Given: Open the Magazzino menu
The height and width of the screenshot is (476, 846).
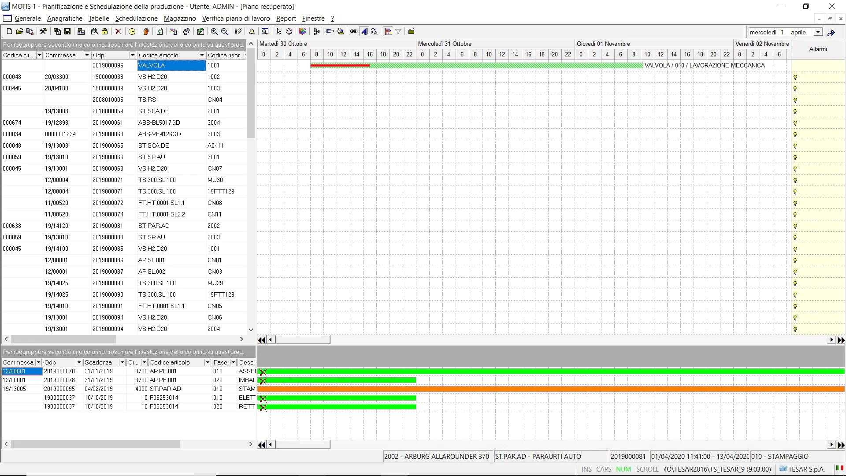Looking at the screenshot, I should [180, 19].
